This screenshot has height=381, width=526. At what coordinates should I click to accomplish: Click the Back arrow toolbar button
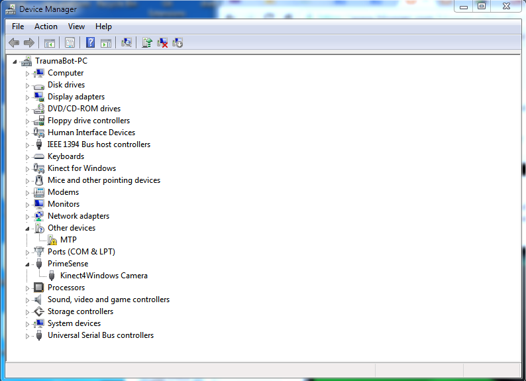click(14, 42)
